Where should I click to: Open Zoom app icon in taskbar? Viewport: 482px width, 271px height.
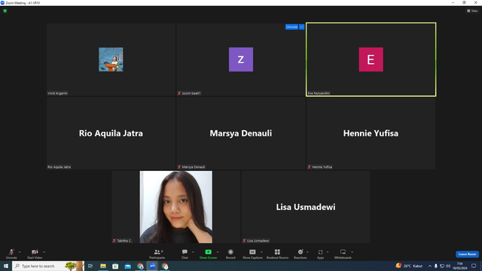pyautogui.click(x=152, y=266)
